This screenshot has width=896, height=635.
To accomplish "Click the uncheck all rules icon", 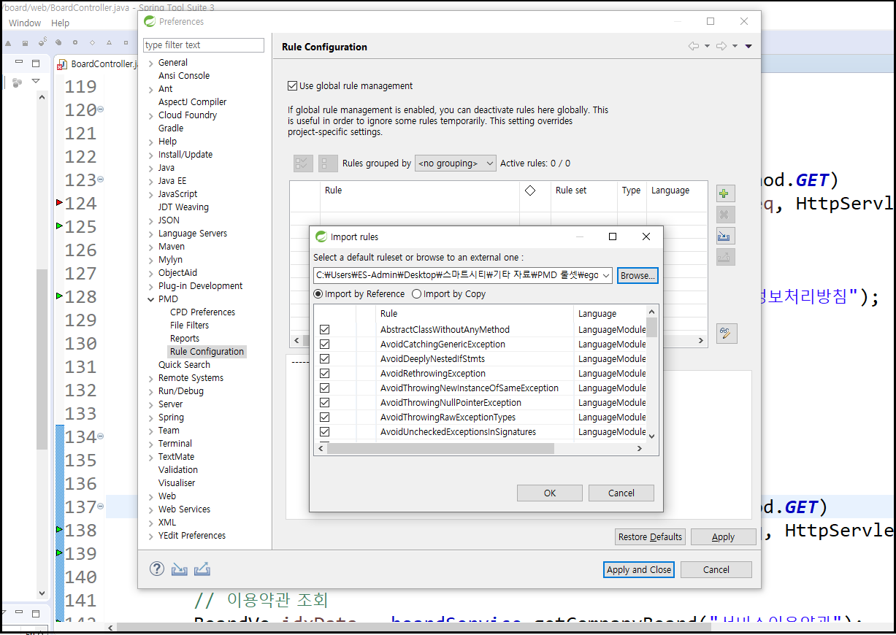I will point(328,163).
